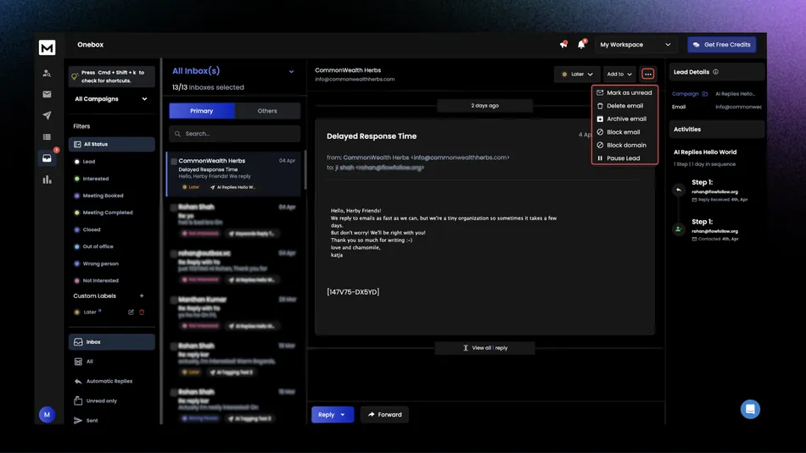806x453 pixels.
Task: Open the email accounts envelope sidebar icon
Action: pos(47,94)
